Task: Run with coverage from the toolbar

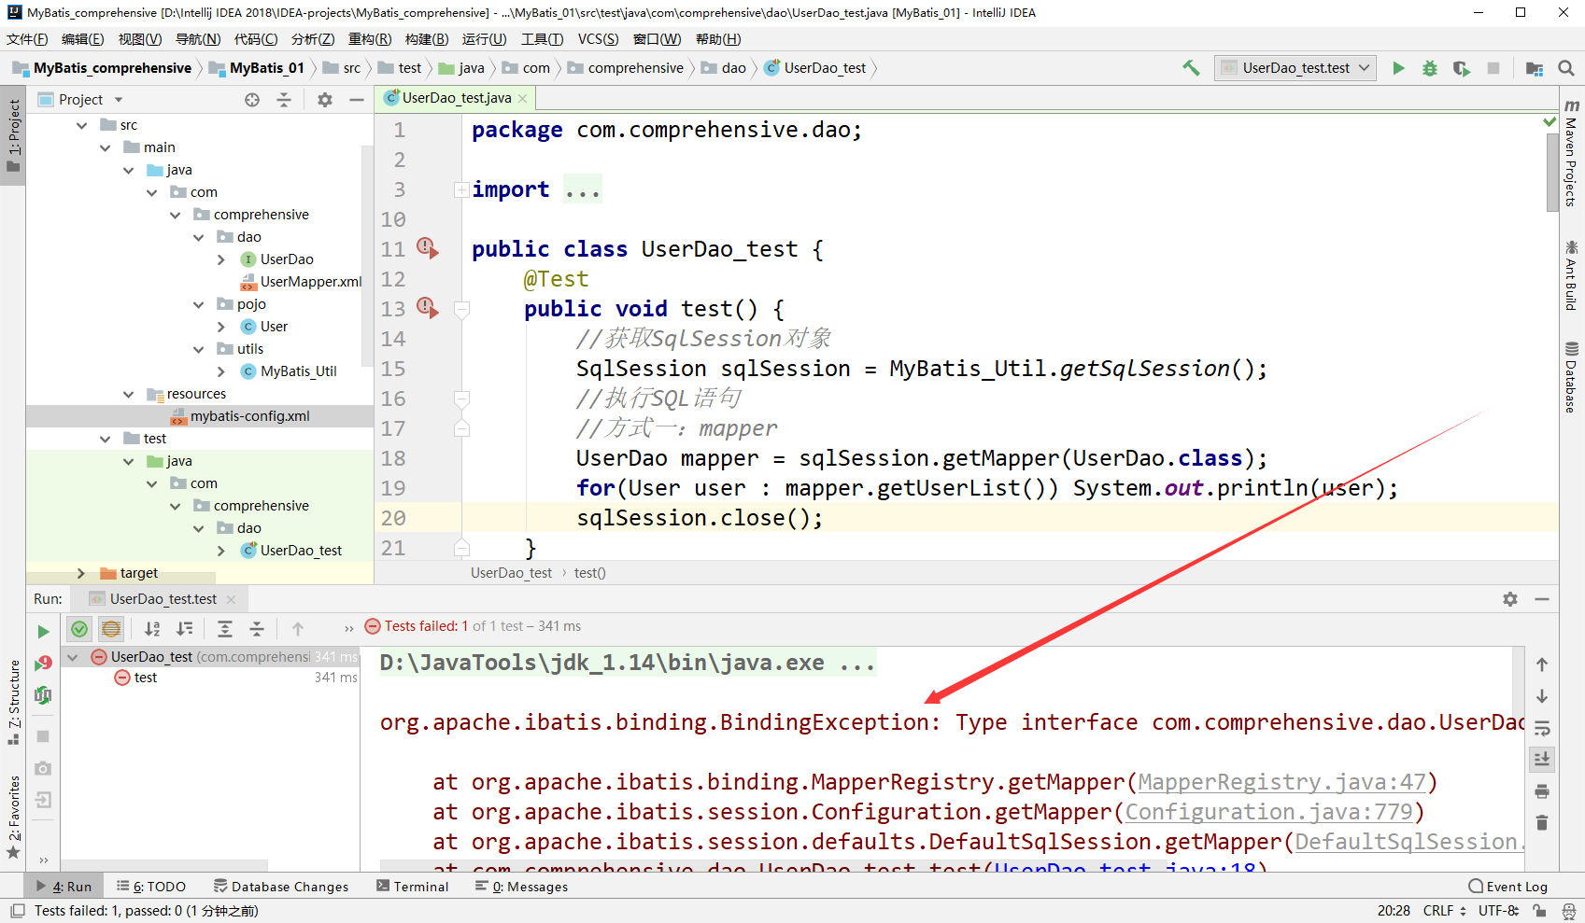Action: (1462, 68)
